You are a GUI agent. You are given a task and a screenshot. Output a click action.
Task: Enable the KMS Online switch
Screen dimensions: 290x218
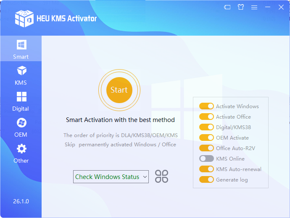point(206,158)
